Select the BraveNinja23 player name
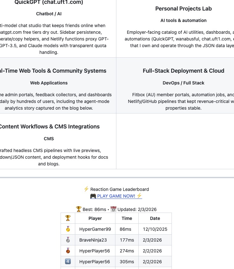 [93, 240]
